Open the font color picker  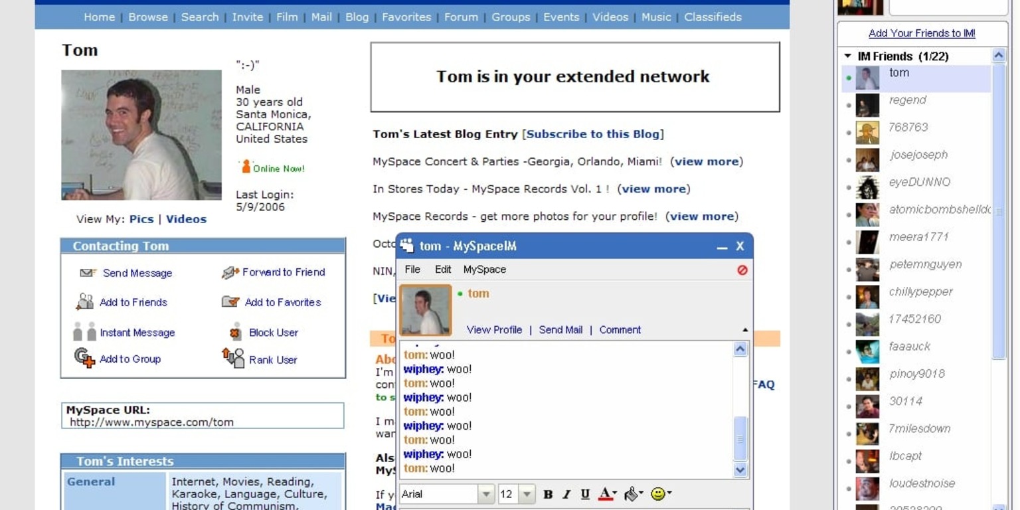point(608,494)
